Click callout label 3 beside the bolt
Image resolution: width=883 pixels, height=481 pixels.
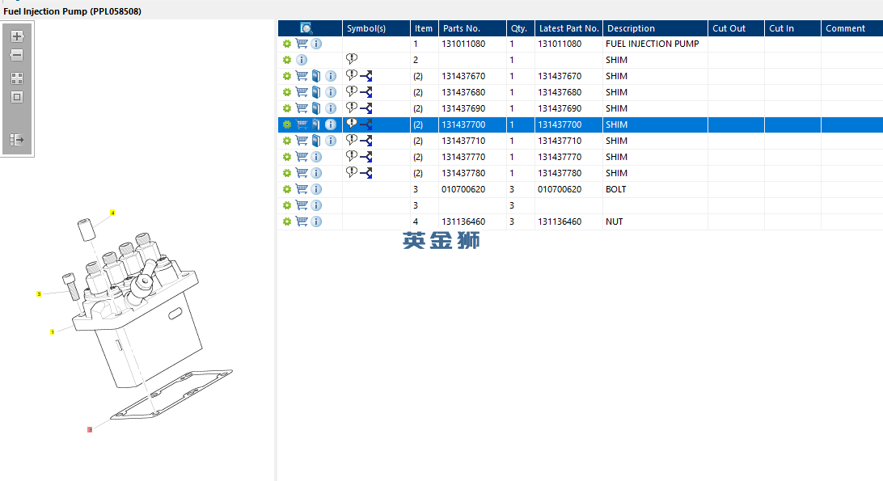[39, 294]
